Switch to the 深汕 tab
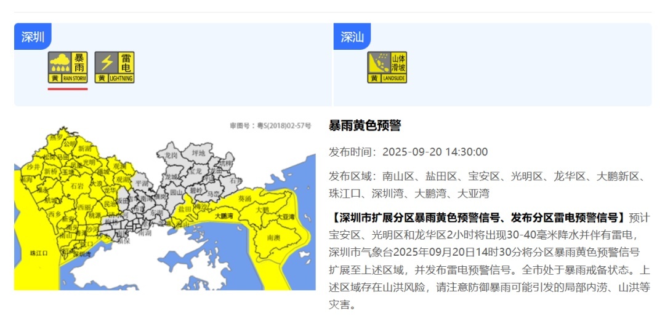Image resolution: width=665 pixels, height=327 pixels. (x=352, y=37)
